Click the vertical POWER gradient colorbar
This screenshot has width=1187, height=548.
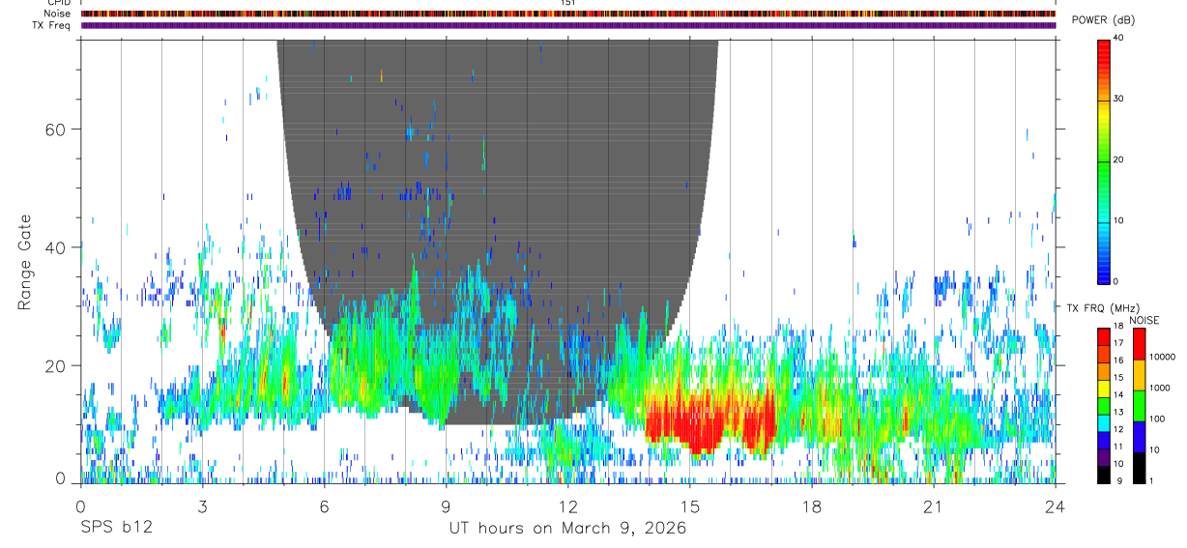1103,160
